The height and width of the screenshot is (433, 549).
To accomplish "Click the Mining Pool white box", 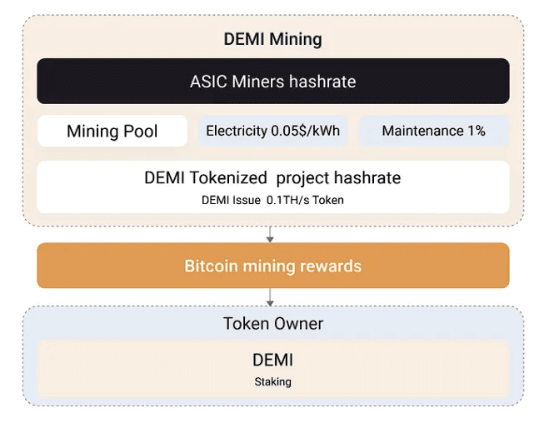I will (112, 131).
